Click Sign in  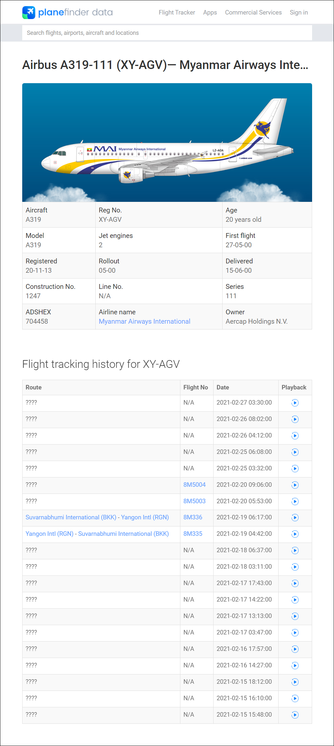click(x=299, y=12)
